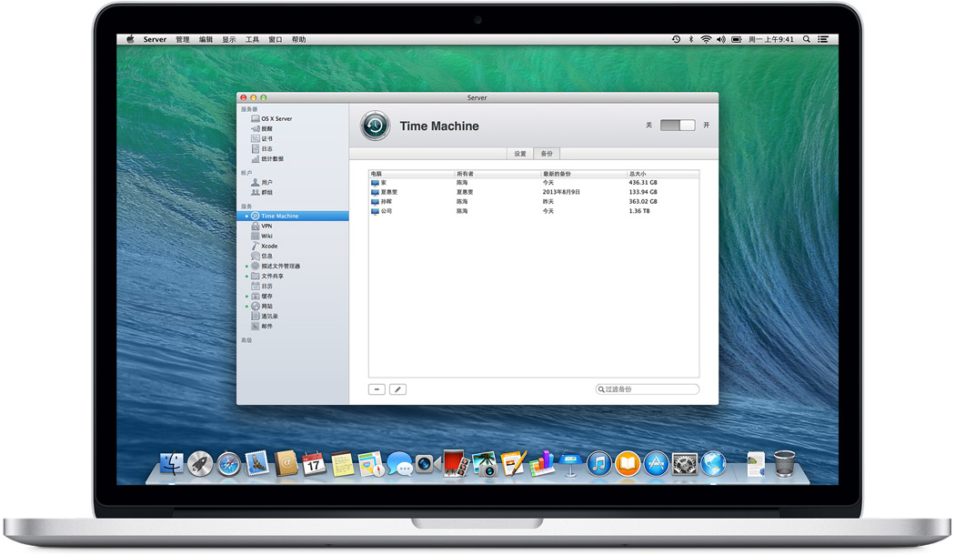The image size is (955, 555).
Task: Click the minus button to remove a backup
Action: tap(377, 389)
